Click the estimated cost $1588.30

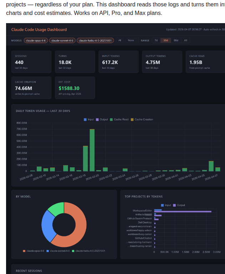[69, 88]
